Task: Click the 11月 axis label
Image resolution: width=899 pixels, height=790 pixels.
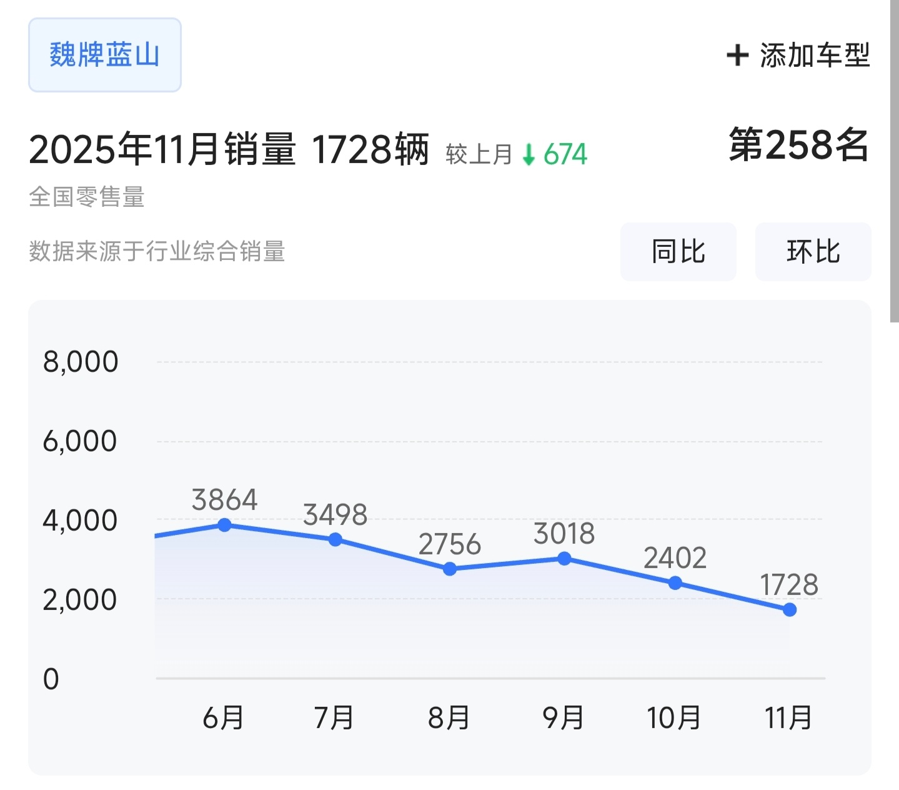Action: pos(788,717)
